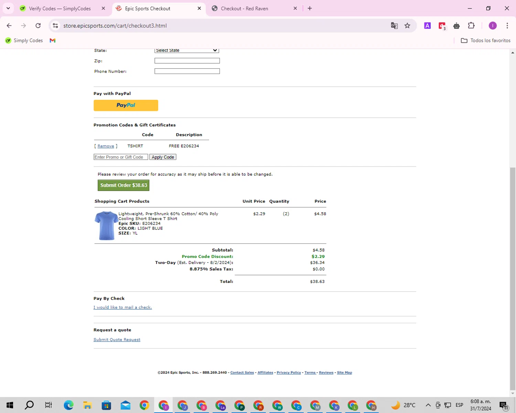The image size is (516, 413).
Task: Click the total amount $38.63
Action: [x=317, y=282]
